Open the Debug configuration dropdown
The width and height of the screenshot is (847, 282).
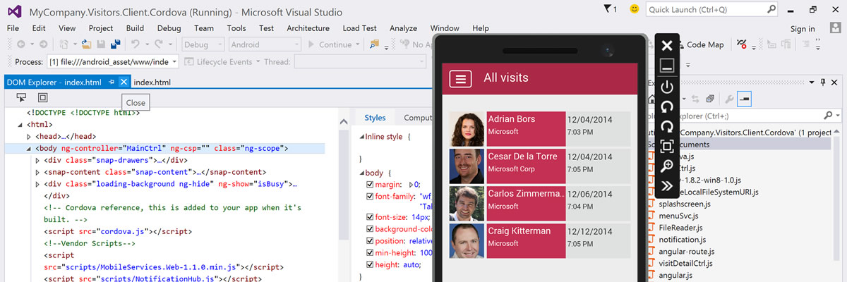pyautogui.click(x=203, y=44)
